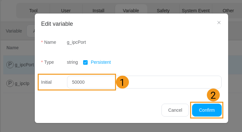The image size is (242, 132).
Task: Click the g_ipcPort name in the dialog
Action: click(76, 42)
